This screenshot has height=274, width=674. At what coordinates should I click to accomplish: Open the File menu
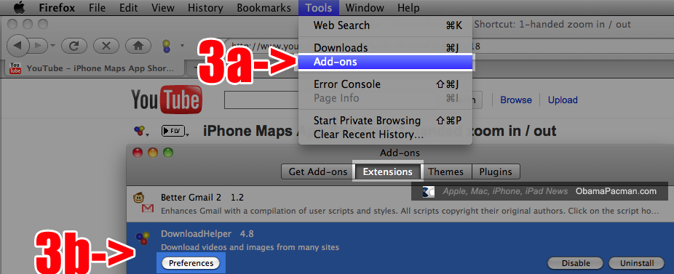pyautogui.click(x=98, y=8)
